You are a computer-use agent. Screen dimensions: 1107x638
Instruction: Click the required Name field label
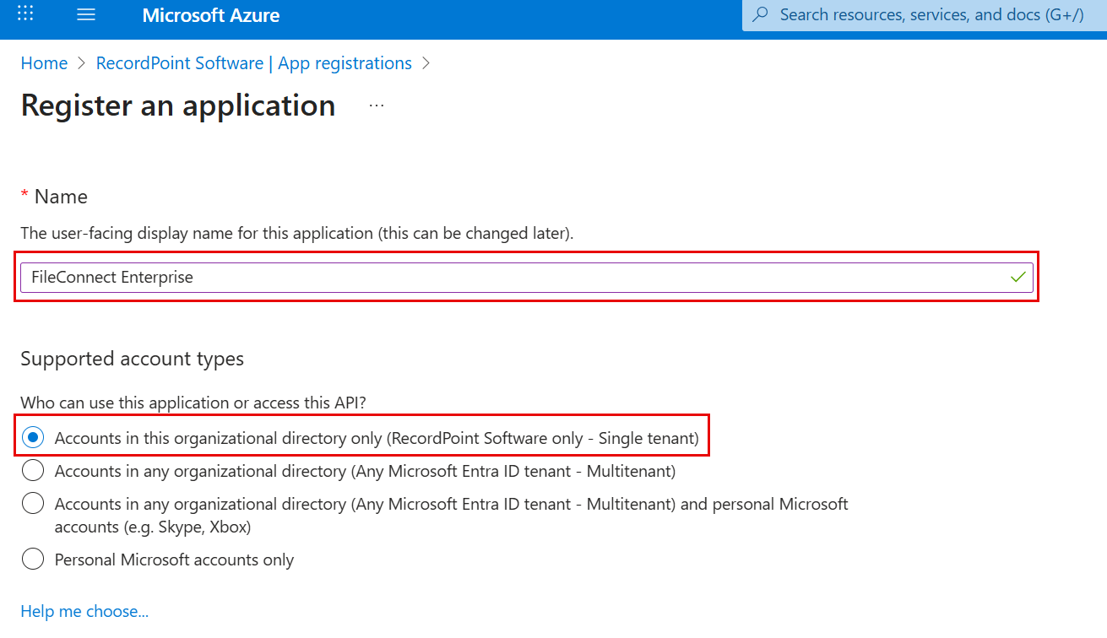[60, 197]
